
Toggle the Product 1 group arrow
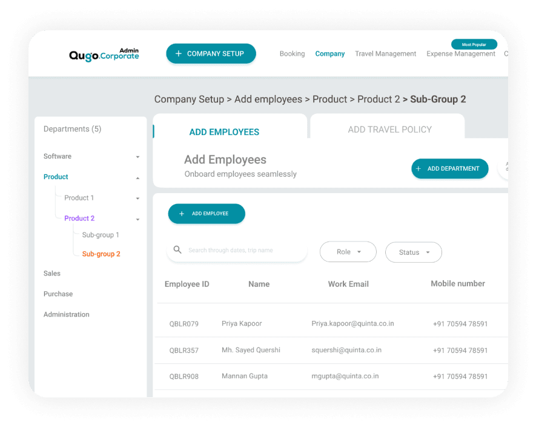137,199
